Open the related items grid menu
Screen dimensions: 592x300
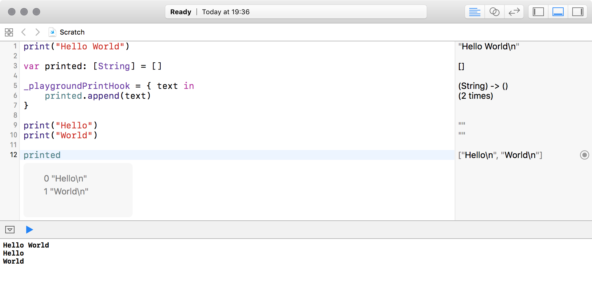(x=9, y=32)
